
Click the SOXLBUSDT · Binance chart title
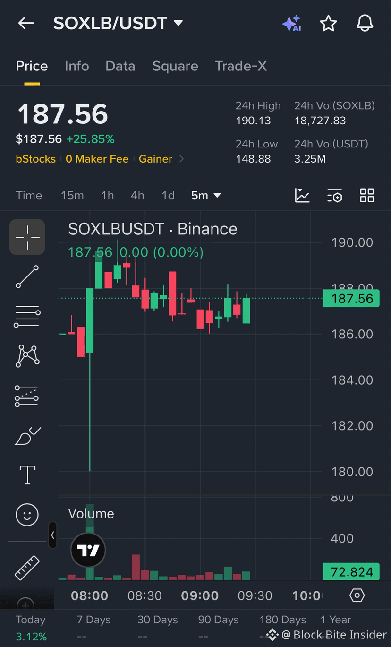pyautogui.click(x=153, y=229)
